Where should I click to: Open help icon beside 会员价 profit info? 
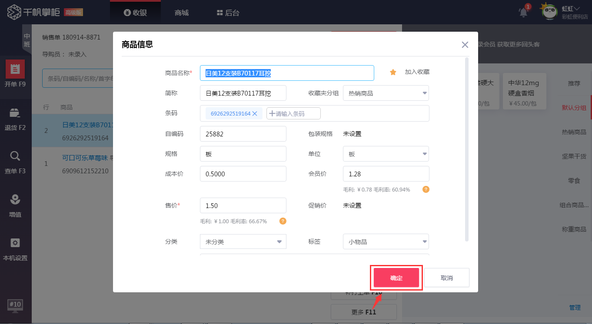click(426, 189)
